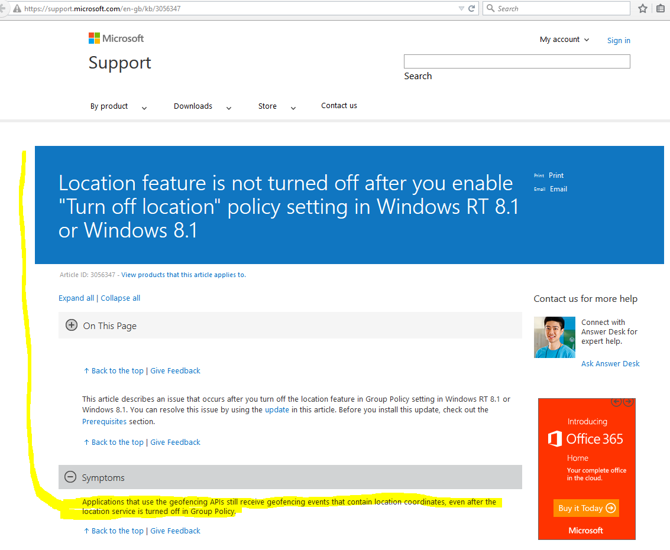Image resolution: width=670 pixels, height=550 pixels.
Task: Click the Article ID: 3056347 text
Action: [x=87, y=275]
